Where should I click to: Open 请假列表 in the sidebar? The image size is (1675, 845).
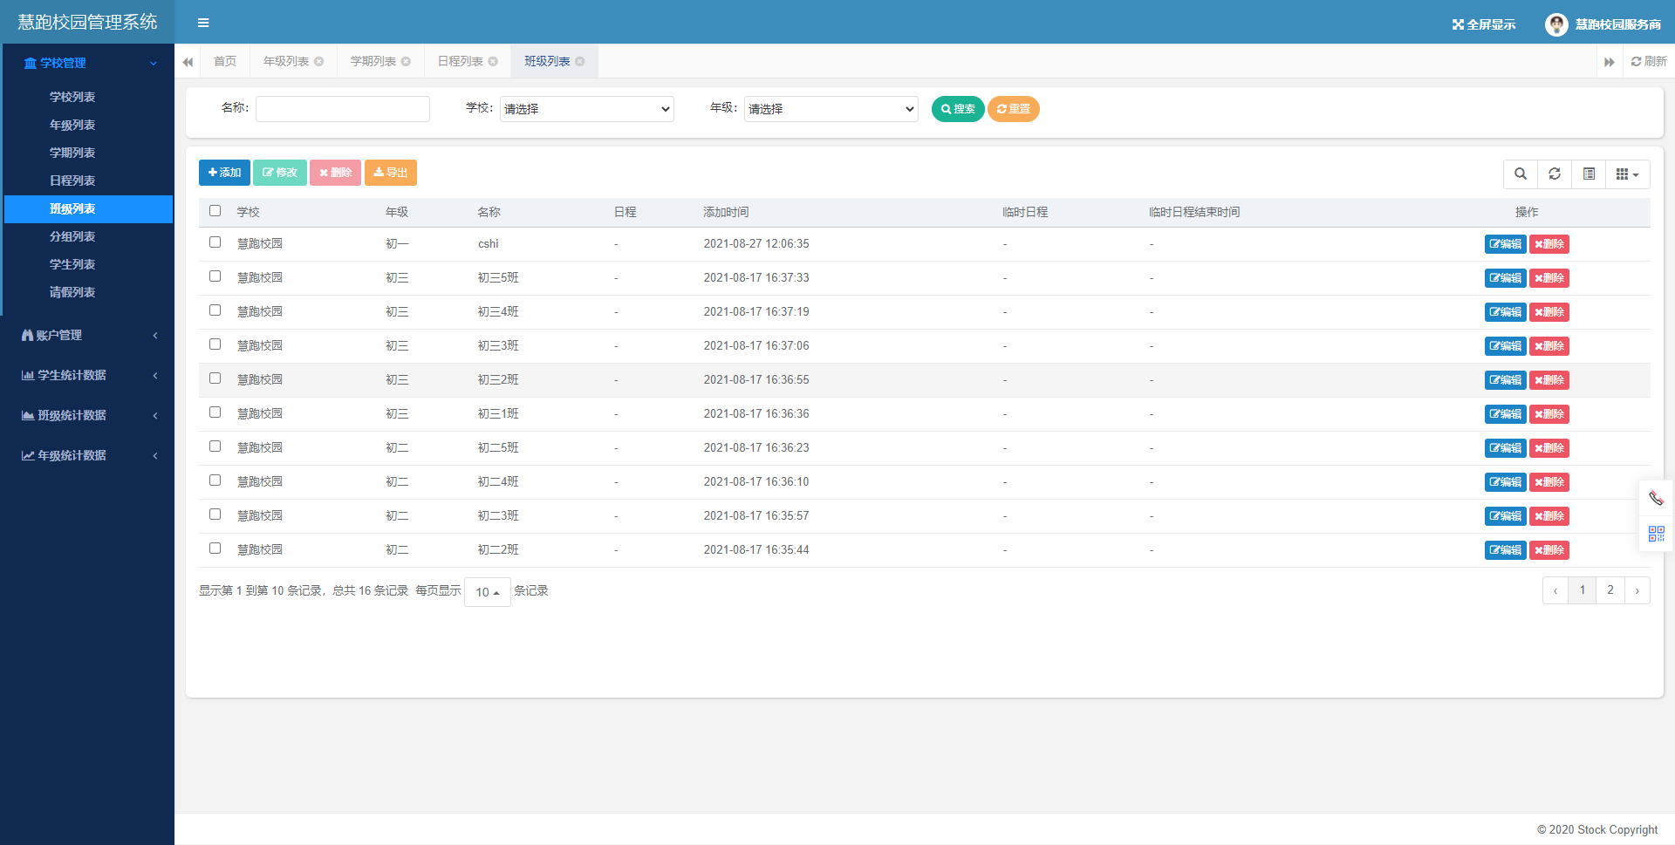(x=72, y=292)
